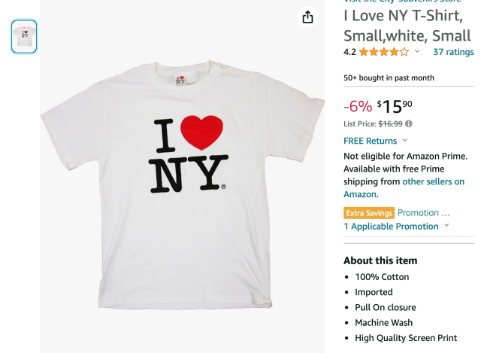The width and height of the screenshot is (481, 353).
Task: Click the 1 Applicable Promotion text
Action: point(391,226)
